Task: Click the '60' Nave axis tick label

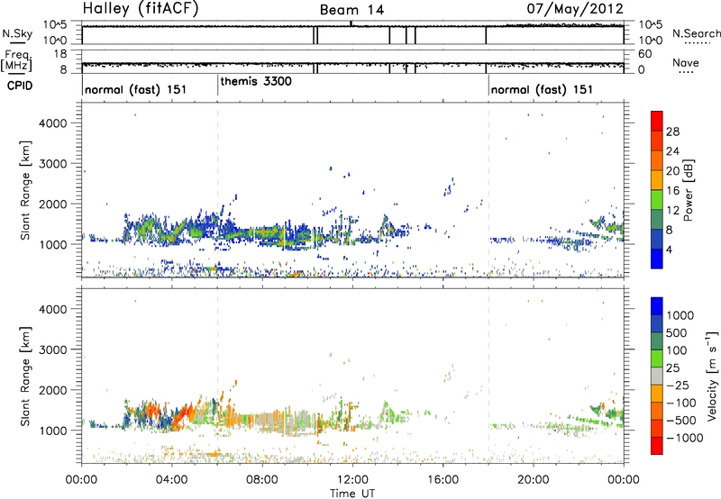Action: click(644, 54)
